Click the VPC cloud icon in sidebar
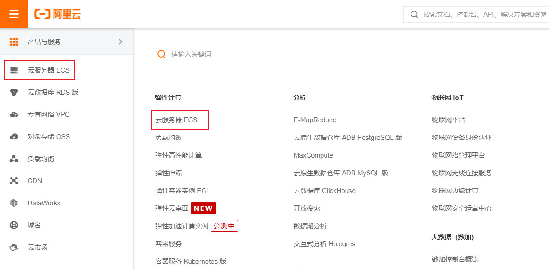This screenshot has width=549, height=270. pos(14,114)
